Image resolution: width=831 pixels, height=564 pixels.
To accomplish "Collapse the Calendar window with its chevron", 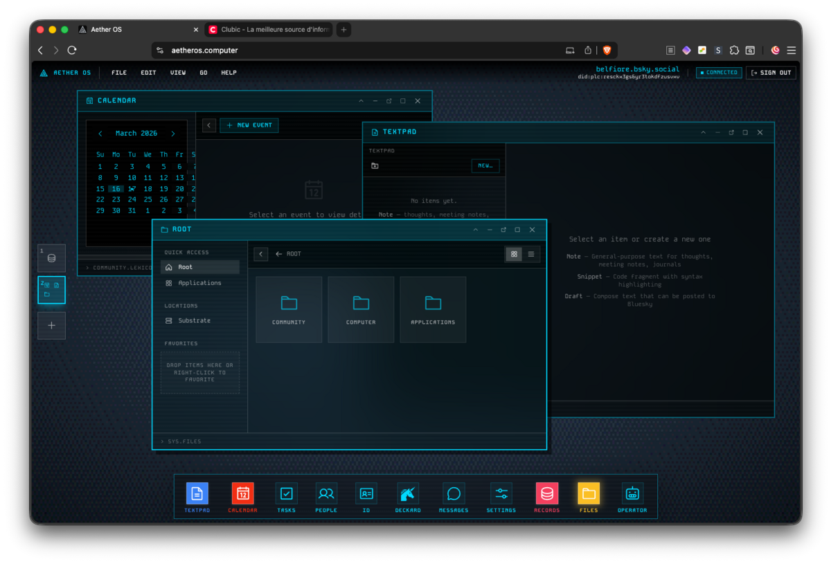I will 361,101.
